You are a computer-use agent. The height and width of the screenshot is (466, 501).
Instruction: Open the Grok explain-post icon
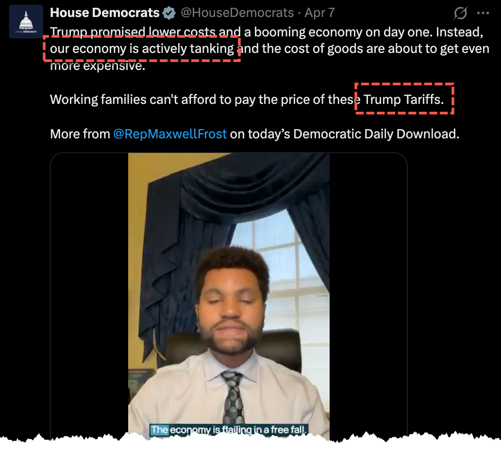point(460,13)
